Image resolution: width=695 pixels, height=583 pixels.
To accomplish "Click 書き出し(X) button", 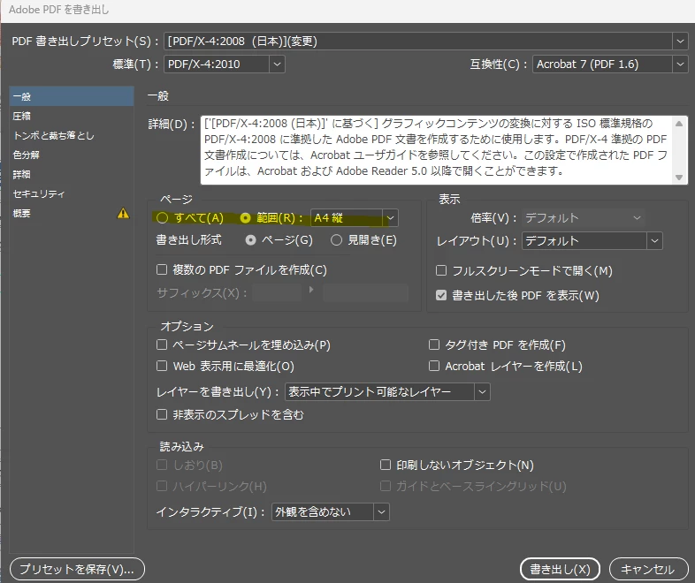I will point(560,569).
